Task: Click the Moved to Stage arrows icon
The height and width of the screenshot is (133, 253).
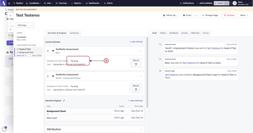Action: pyautogui.click(x=160, y=71)
